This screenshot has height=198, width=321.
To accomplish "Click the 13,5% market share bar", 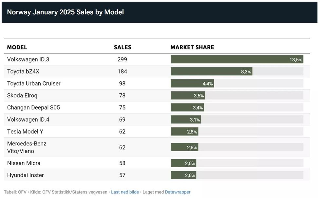I will pos(236,59).
